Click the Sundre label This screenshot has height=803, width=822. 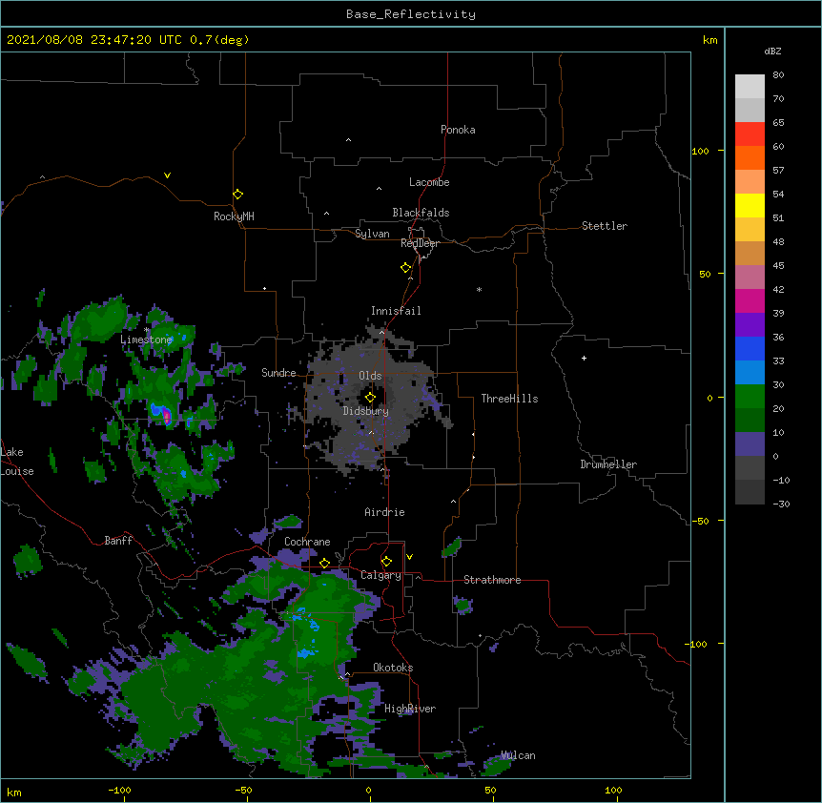pyautogui.click(x=278, y=373)
